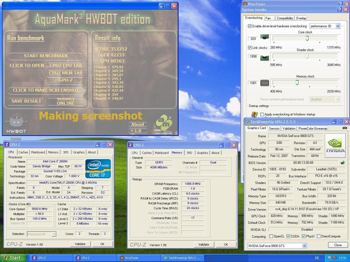Click CLICK TO MAKE SCREENSHOT in AquaMark

coord(46,90)
